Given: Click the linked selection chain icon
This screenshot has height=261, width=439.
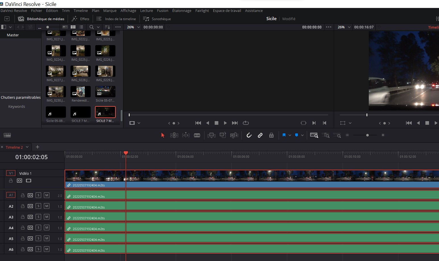Looking at the screenshot, I should [x=260, y=135].
